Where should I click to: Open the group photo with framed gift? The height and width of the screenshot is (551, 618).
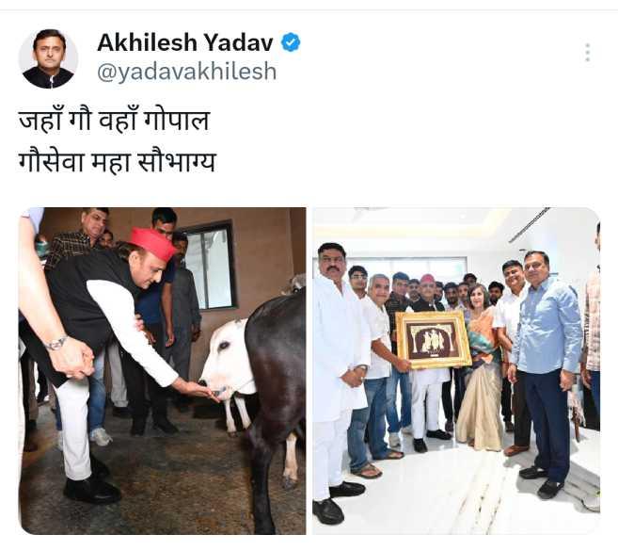[x=456, y=371]
